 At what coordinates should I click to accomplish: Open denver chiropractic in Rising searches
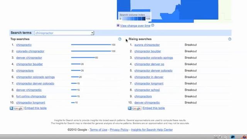click(x=147, y=103)
